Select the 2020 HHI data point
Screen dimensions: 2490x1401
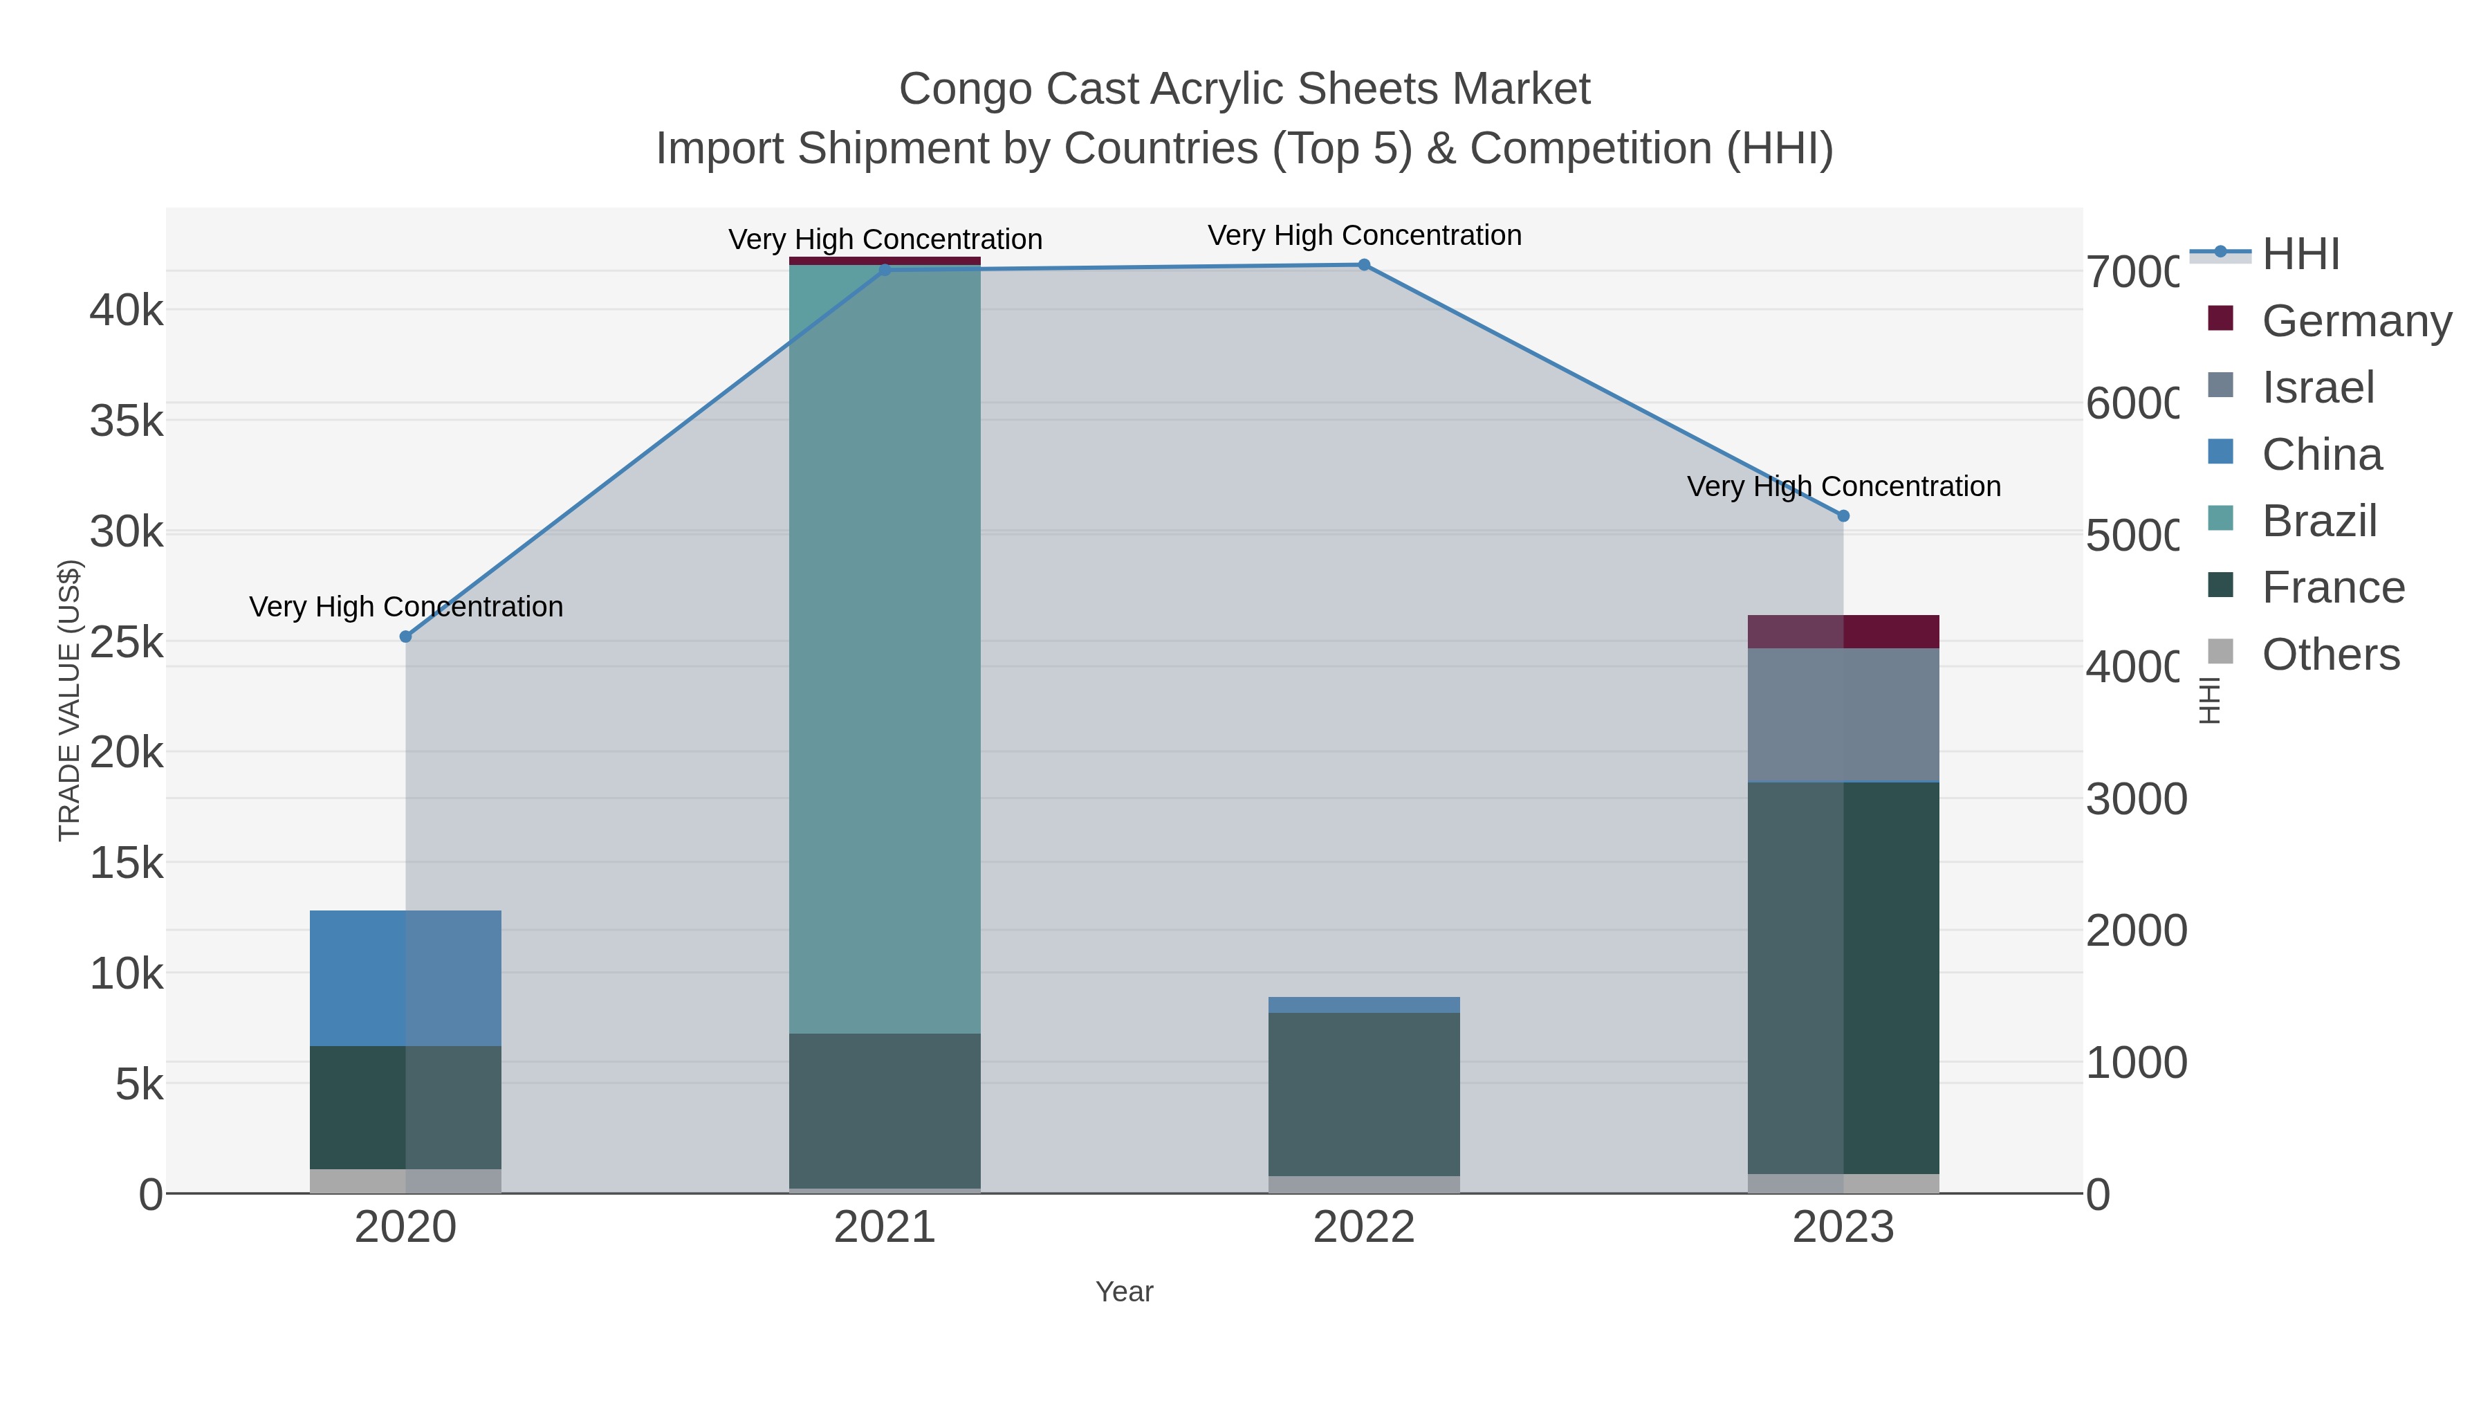point(405,637)
